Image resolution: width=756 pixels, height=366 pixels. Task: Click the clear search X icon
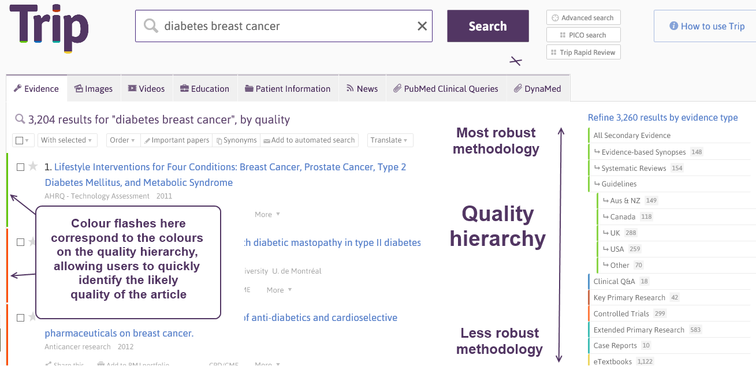[x=422, y=26]
